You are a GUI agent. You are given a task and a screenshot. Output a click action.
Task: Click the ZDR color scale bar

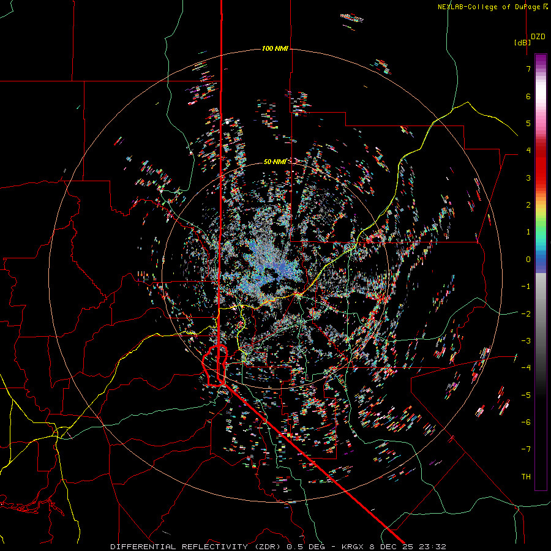pos(541,272)
